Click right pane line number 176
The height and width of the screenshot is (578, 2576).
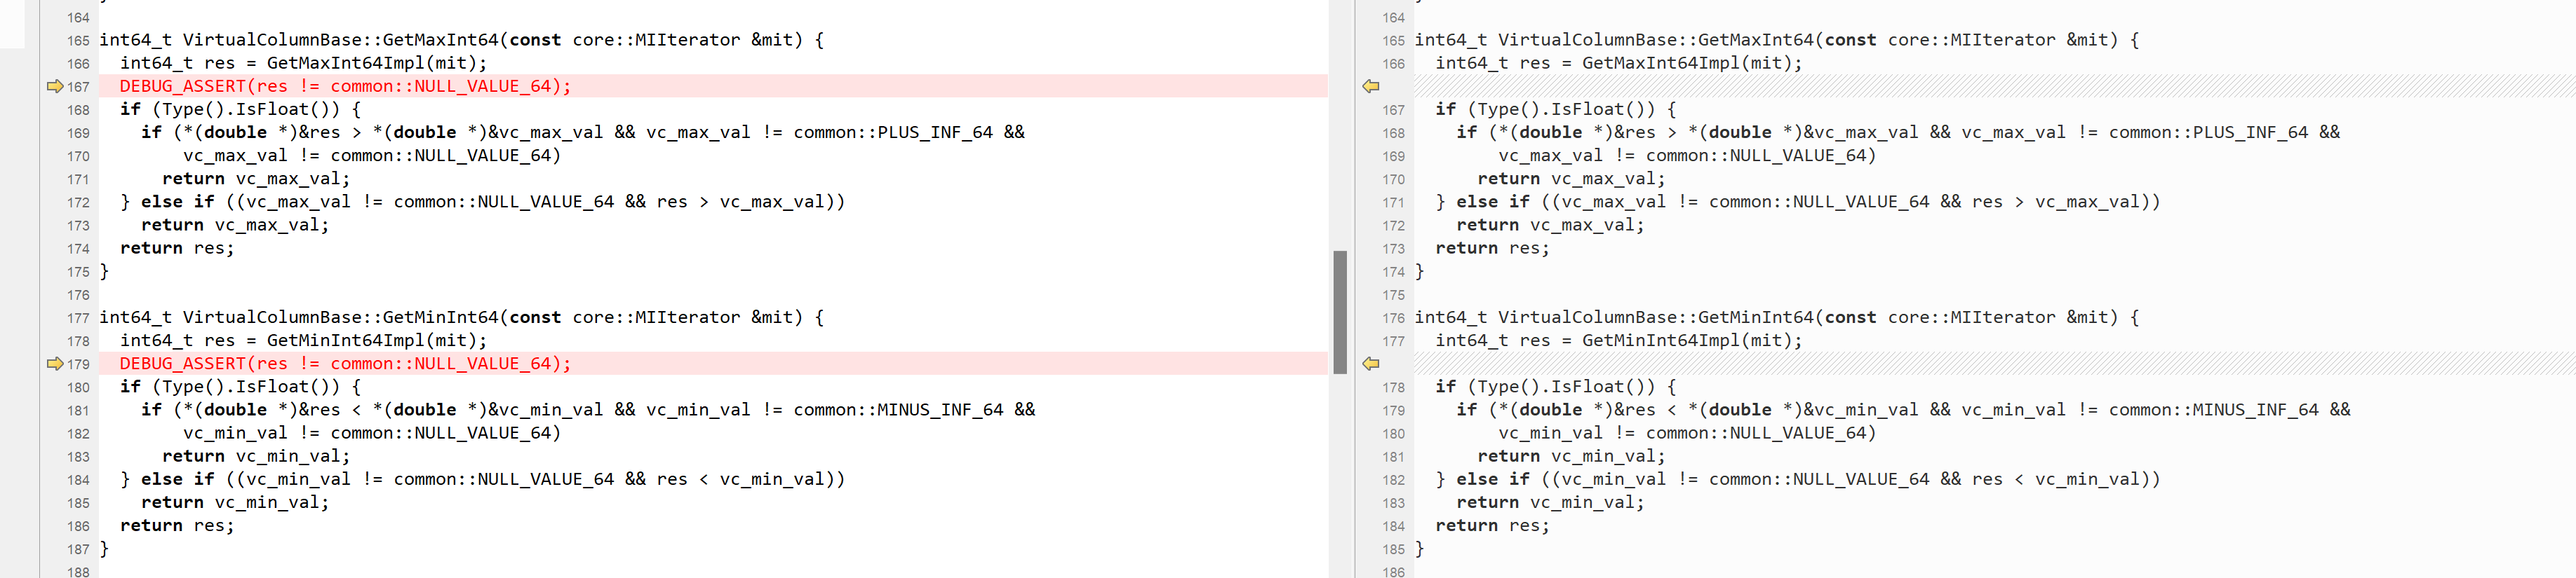pos(1394,319)
